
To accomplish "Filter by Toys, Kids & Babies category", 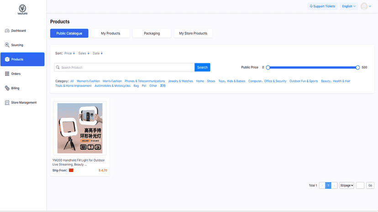I will click(231, 81).
